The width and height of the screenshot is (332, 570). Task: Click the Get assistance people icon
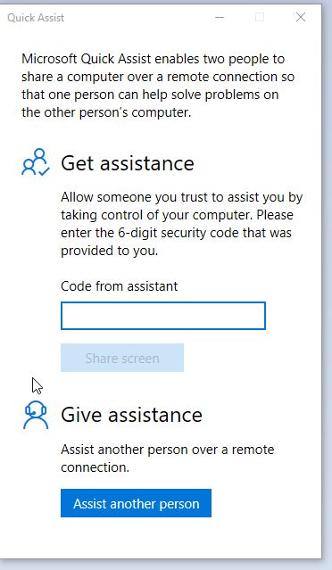point(36,162)
